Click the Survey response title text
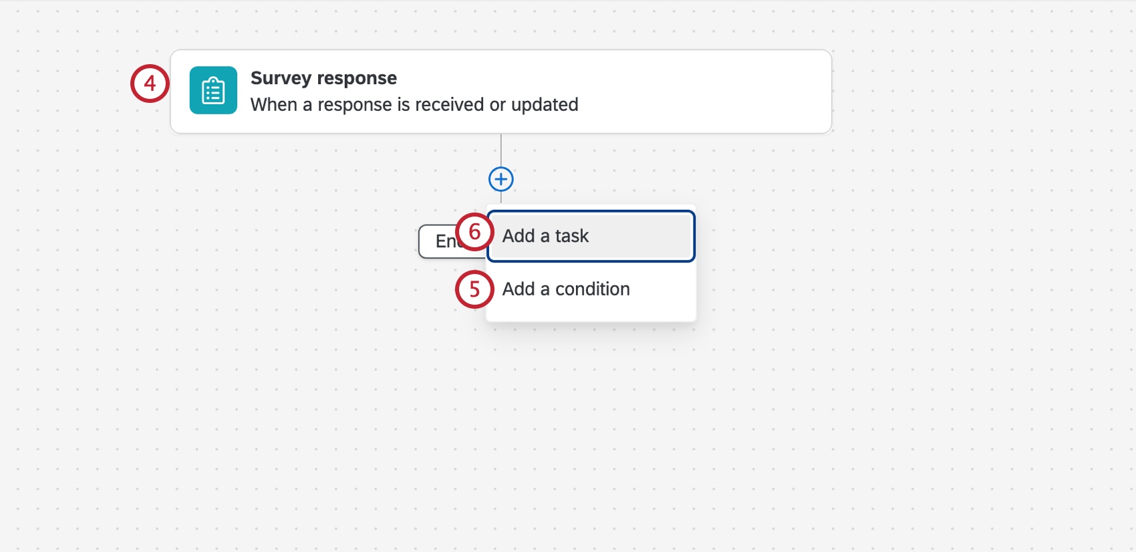 point(323,78)
